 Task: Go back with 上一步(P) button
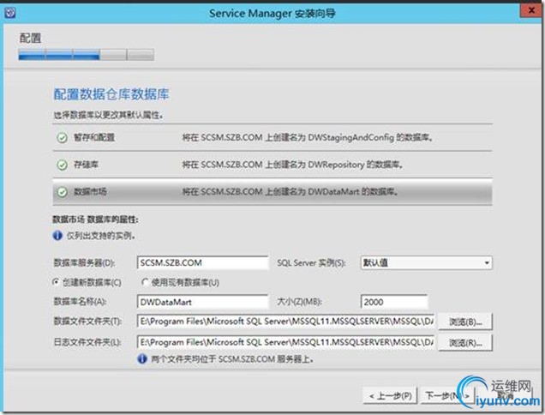click(391, 396)
